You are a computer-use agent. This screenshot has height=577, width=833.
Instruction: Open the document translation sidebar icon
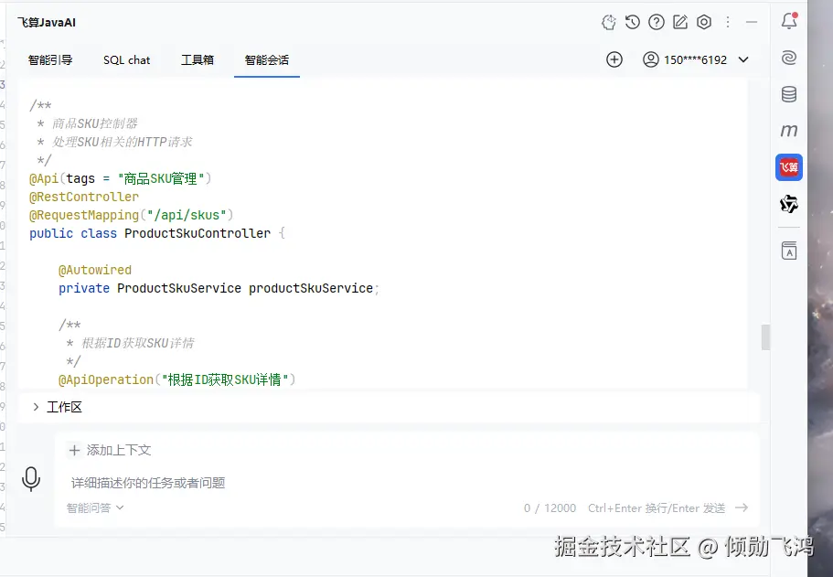tap(789, 251)
